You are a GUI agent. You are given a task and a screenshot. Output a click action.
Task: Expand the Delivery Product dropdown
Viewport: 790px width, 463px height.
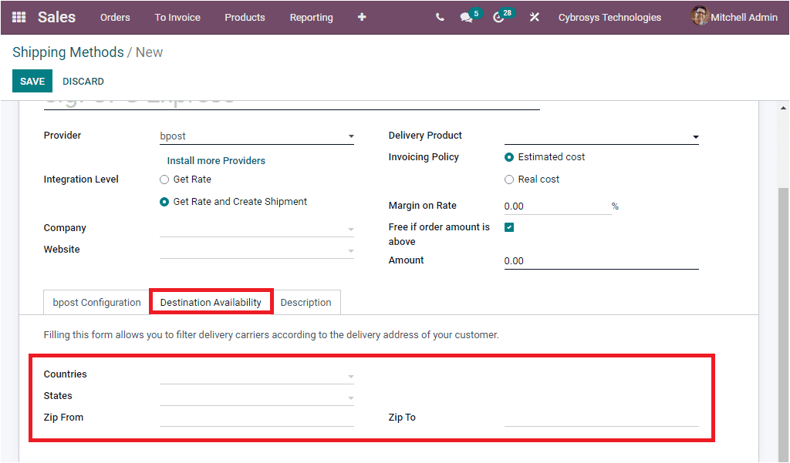[x=695, y=136]
